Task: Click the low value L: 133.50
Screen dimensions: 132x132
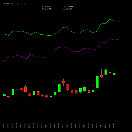Action: click(x=68, y=9)
